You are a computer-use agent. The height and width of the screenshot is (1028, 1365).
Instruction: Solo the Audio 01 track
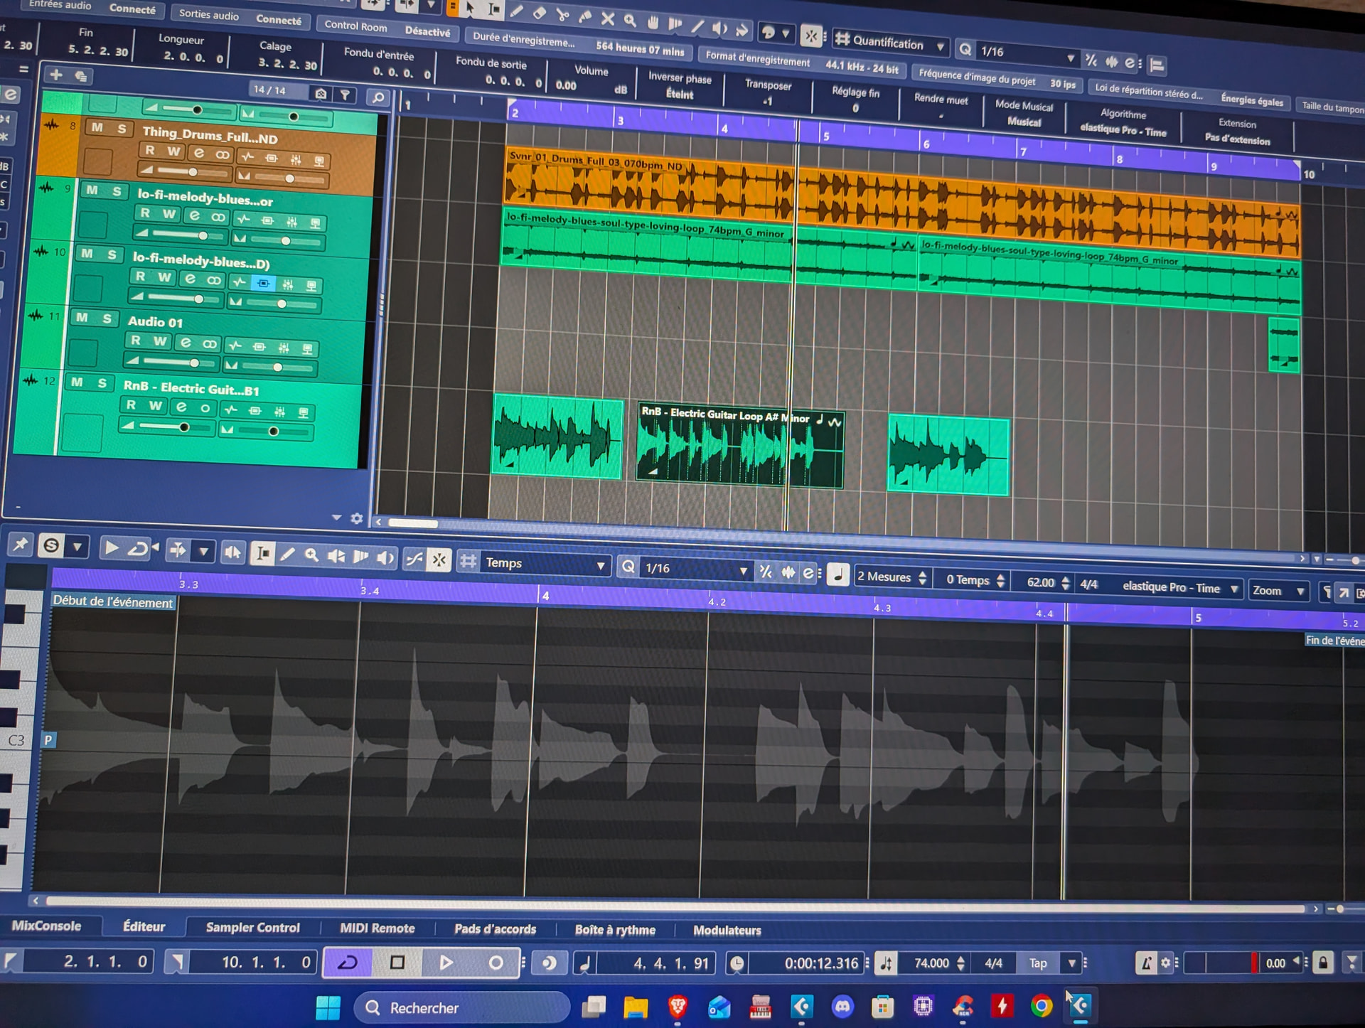pyautogui.click(x=107, y=318)
